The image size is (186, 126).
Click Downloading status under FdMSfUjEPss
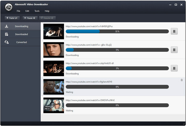point(72,37)
